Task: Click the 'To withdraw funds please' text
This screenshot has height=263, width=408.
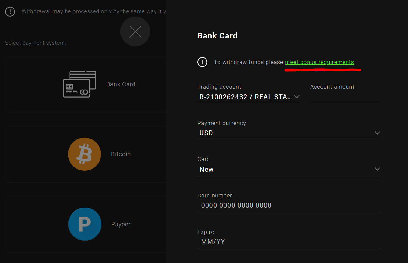Action: tap(249, 62)
